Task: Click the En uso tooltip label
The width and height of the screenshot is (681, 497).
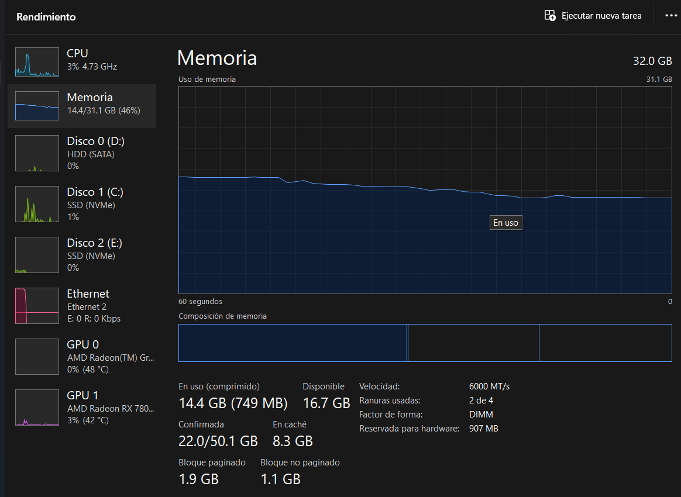Action: [x=505, y=223]
